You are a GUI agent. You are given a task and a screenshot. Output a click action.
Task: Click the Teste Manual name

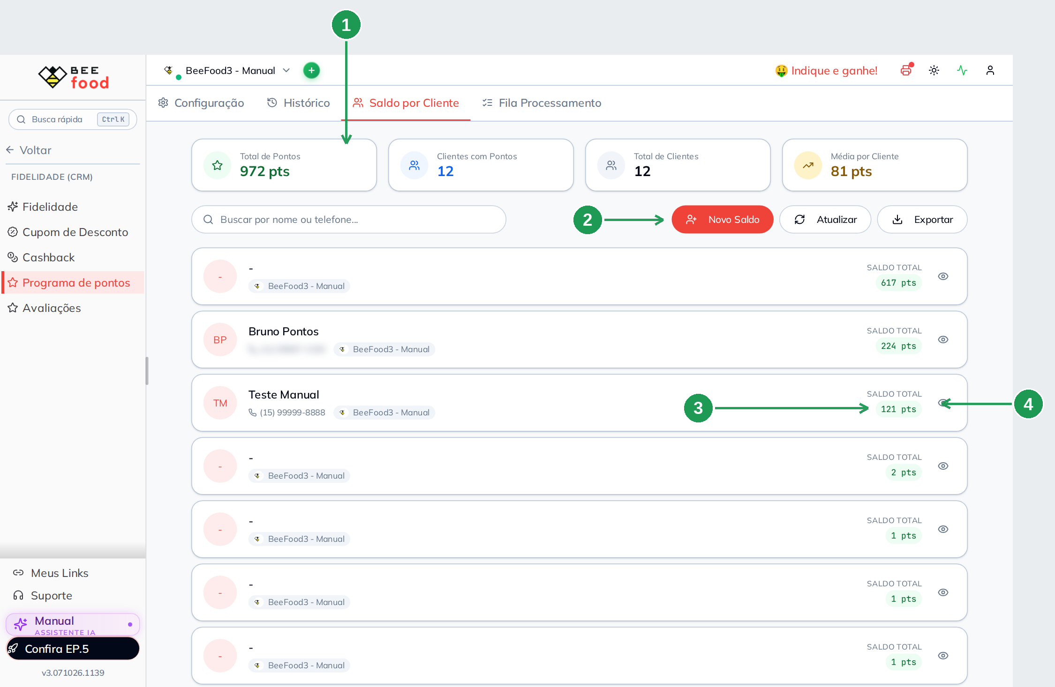coord(284,394)
